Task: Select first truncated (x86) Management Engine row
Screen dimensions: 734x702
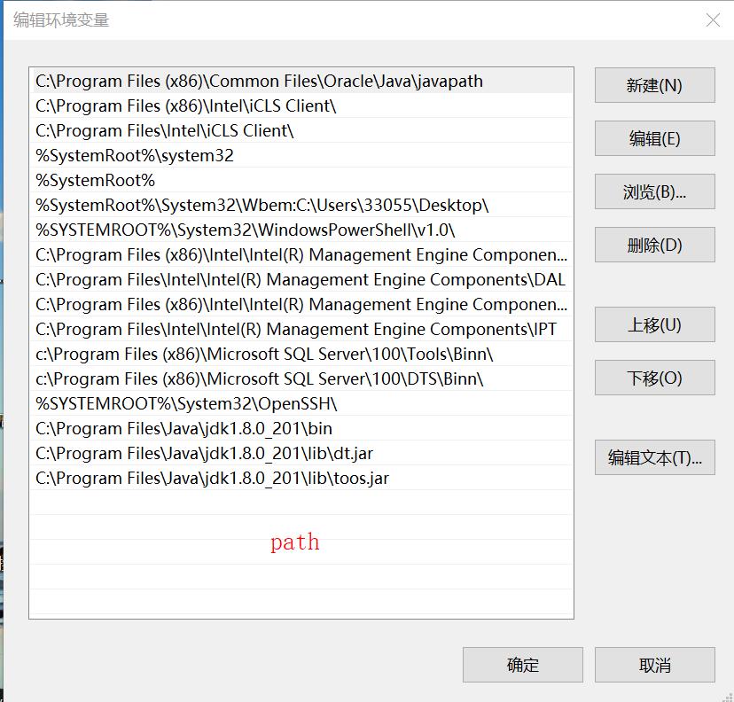Action: click(x=301, y=254)
